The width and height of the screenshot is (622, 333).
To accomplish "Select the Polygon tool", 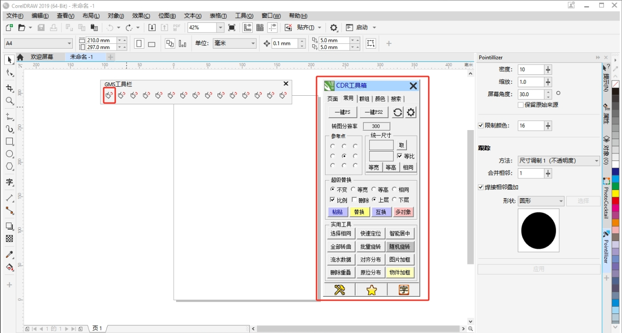I will click(9, 166).
